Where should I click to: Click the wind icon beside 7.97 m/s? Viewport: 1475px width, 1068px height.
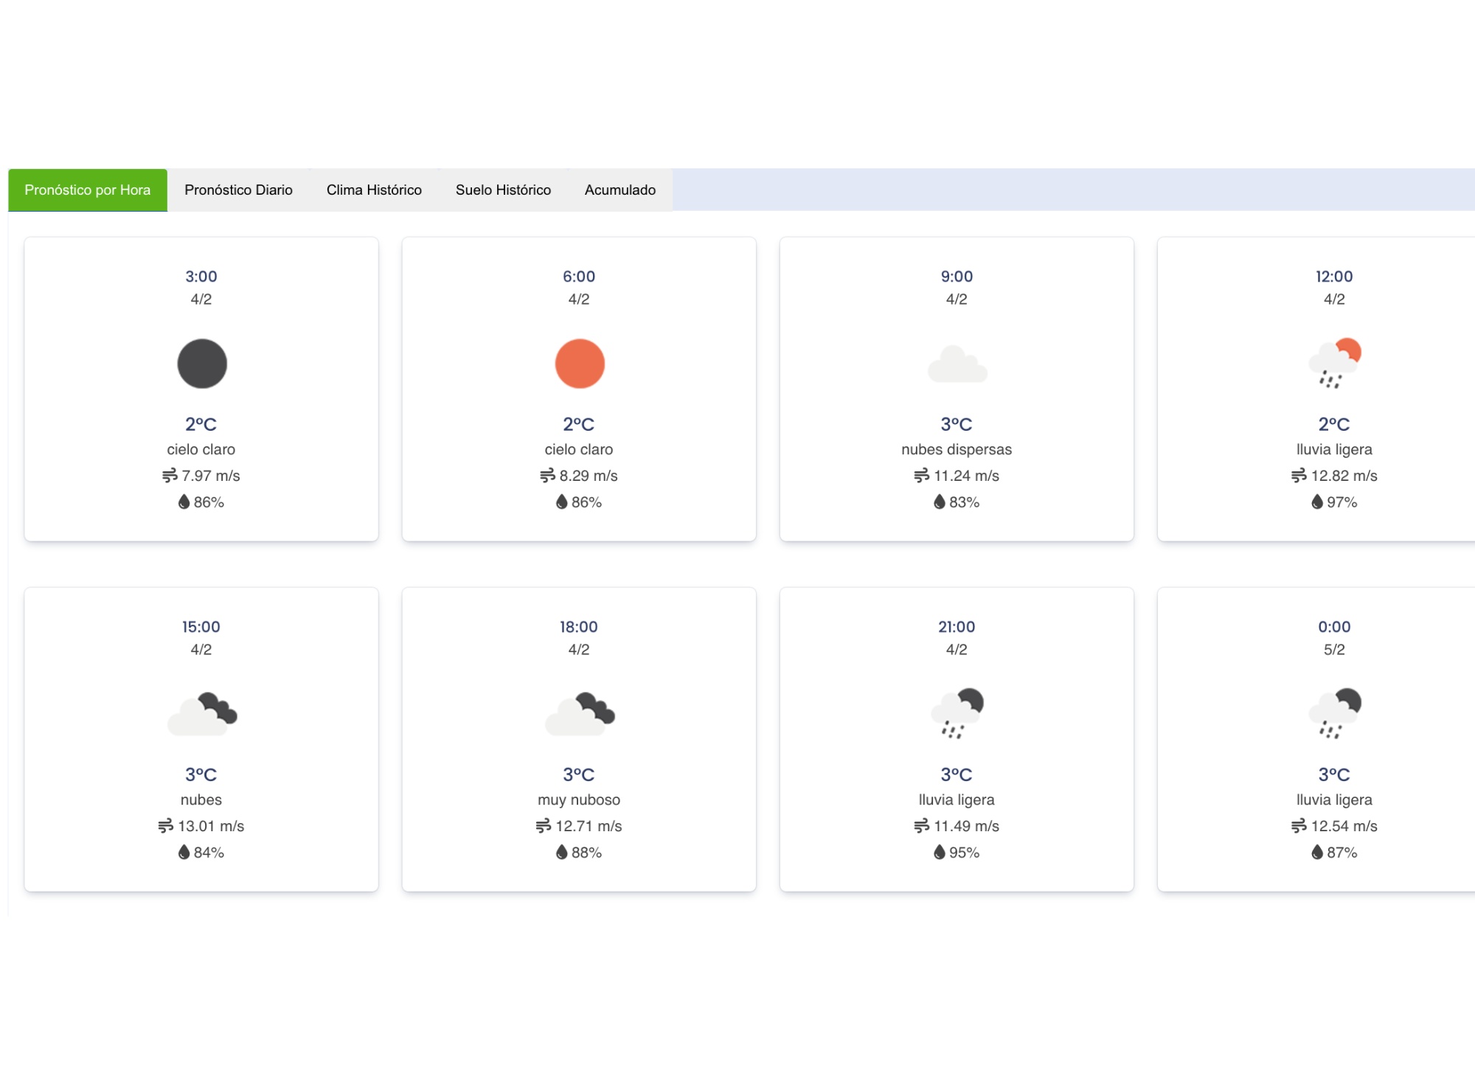170,476
